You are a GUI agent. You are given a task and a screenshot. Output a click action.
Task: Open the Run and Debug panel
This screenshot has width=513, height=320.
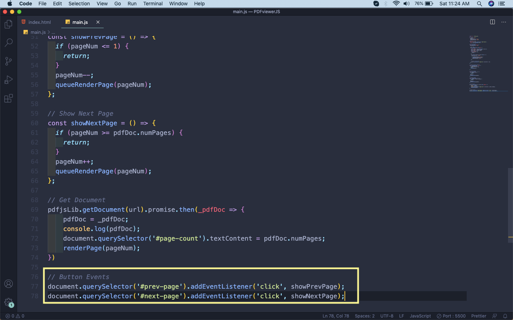(9, 79)
